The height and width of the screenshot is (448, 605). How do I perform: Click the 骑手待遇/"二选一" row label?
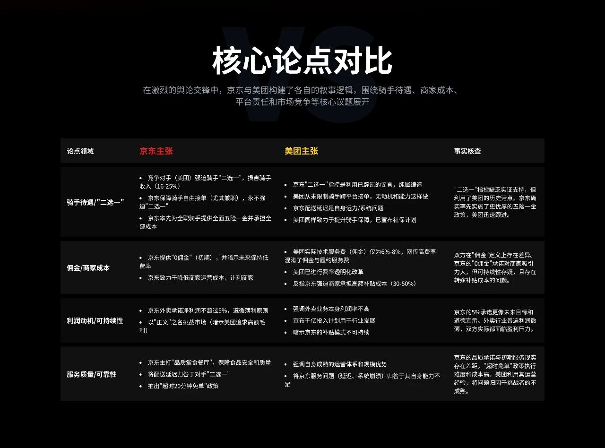[95, 202]
